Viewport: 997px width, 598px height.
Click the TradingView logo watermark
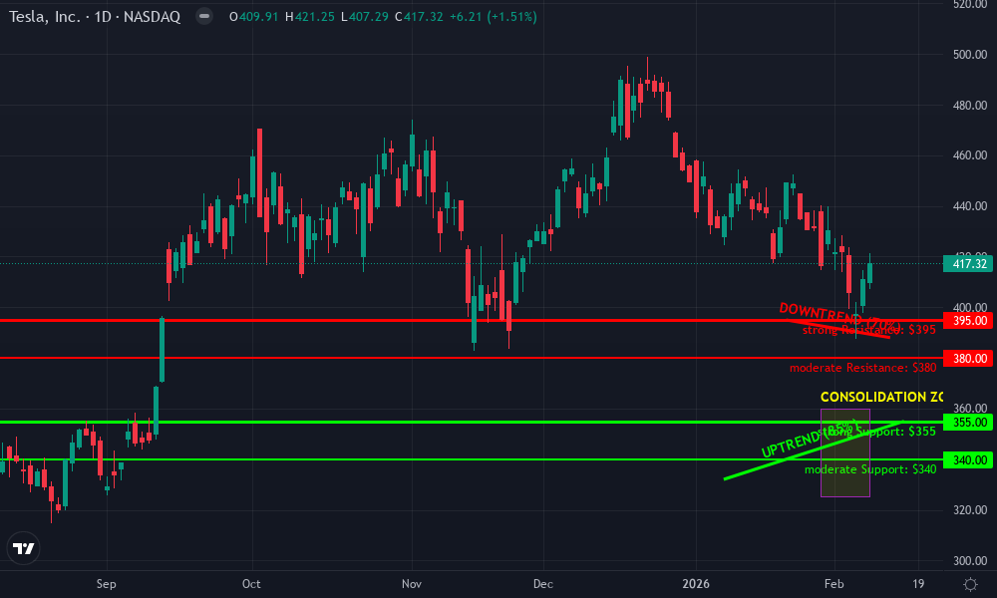pos(24,548)
